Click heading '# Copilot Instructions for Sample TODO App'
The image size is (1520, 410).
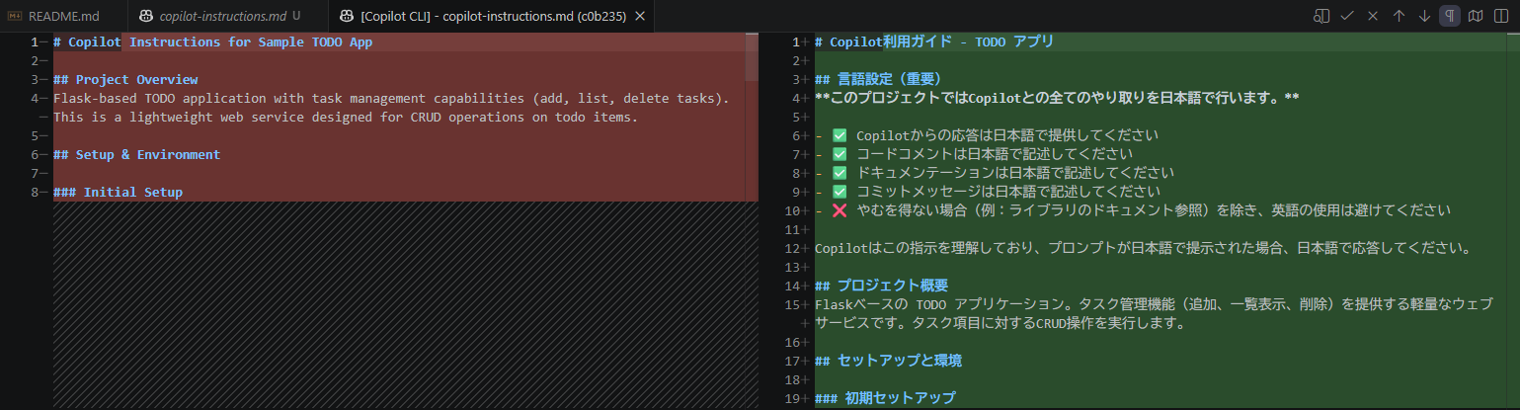212,41
